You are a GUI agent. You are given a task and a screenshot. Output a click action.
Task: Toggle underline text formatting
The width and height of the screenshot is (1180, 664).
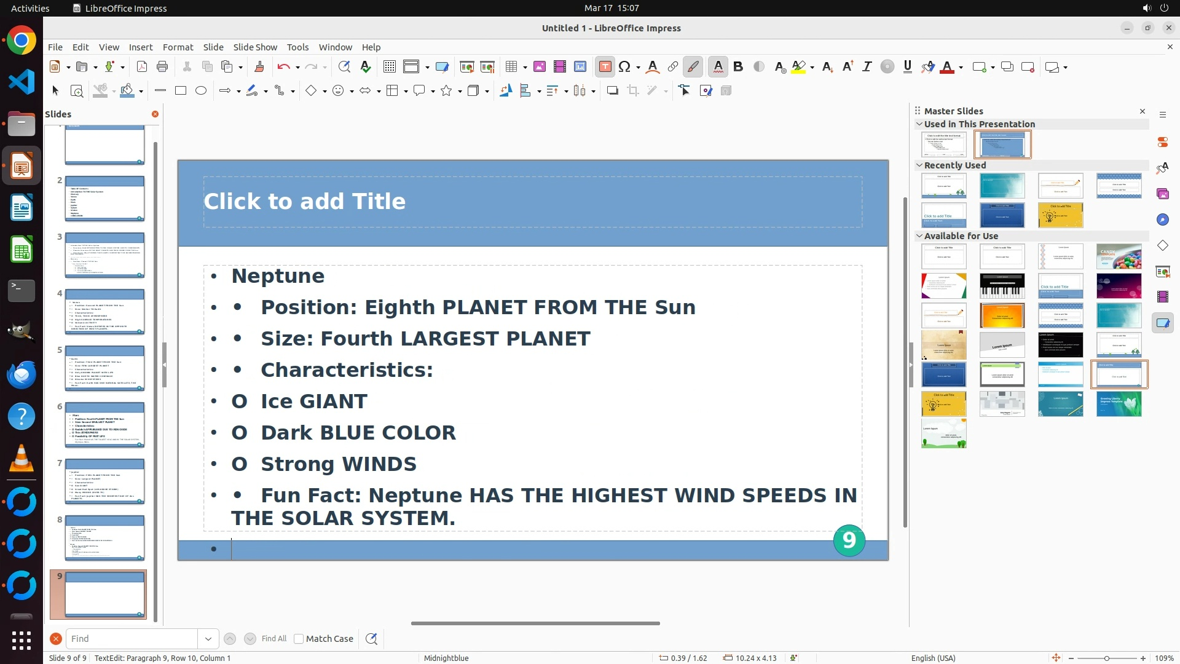coord(907,67)
